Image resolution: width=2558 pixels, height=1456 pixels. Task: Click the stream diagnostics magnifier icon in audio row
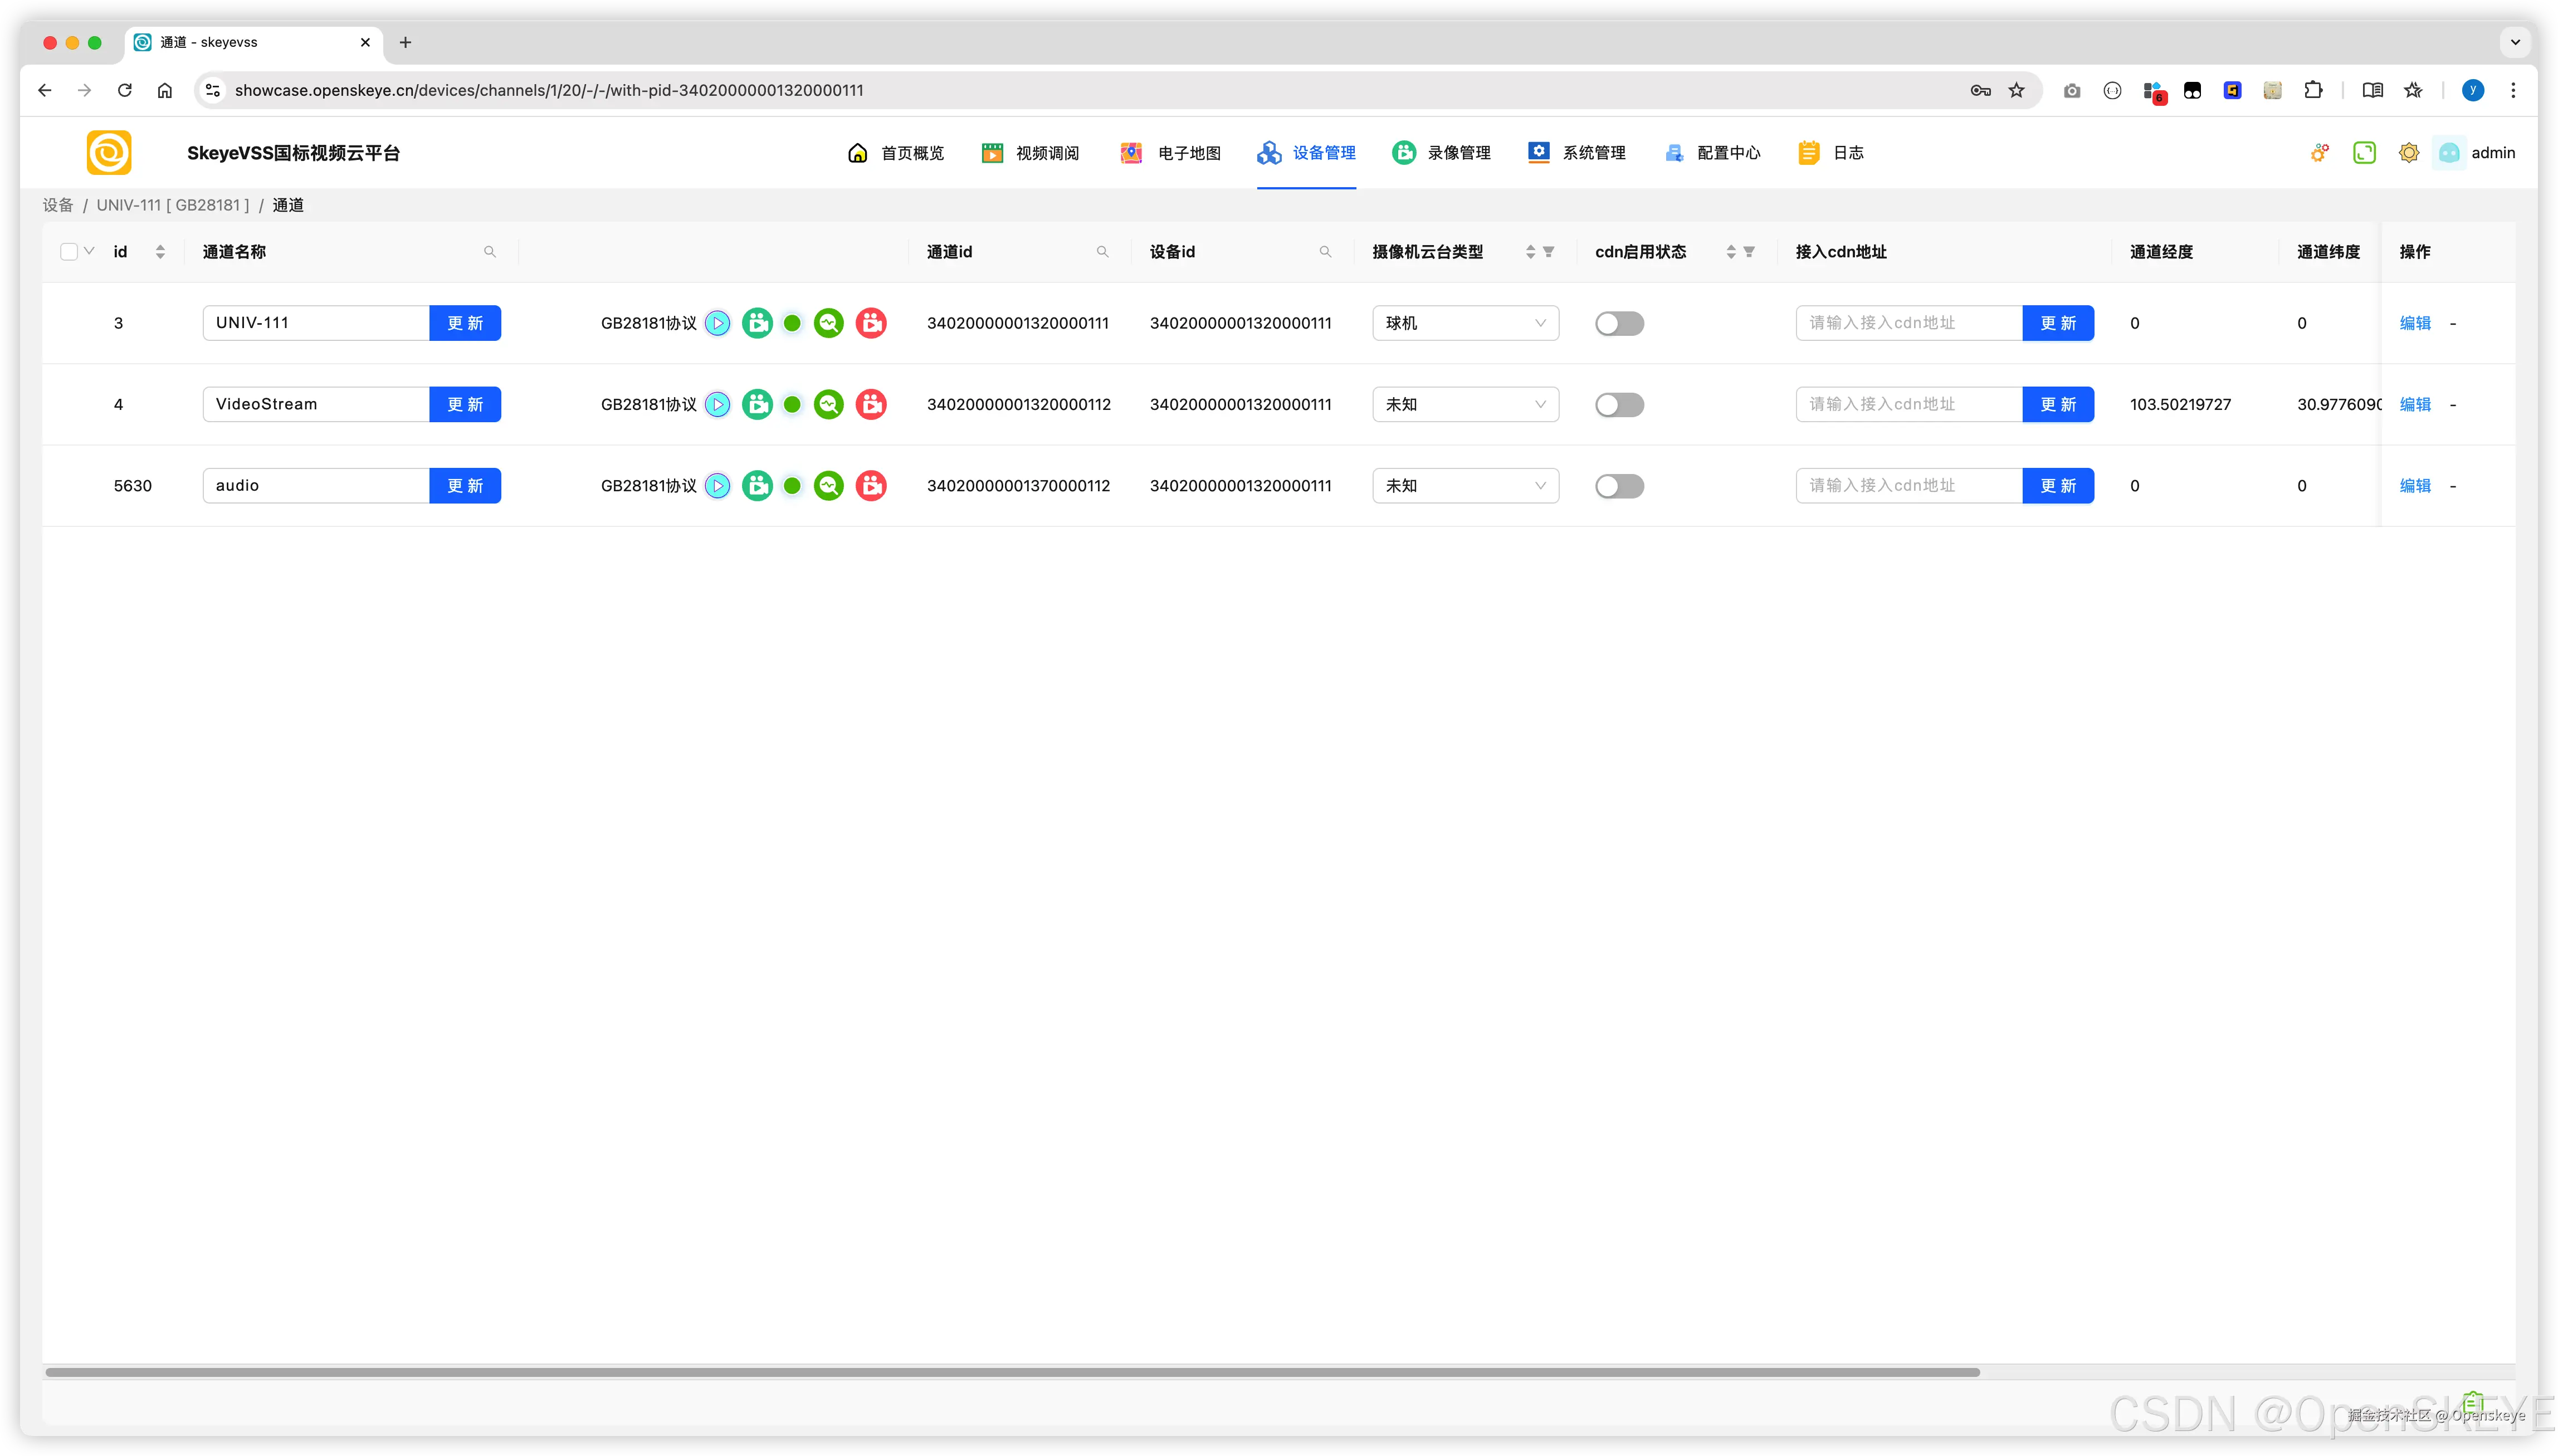[828, 486]
